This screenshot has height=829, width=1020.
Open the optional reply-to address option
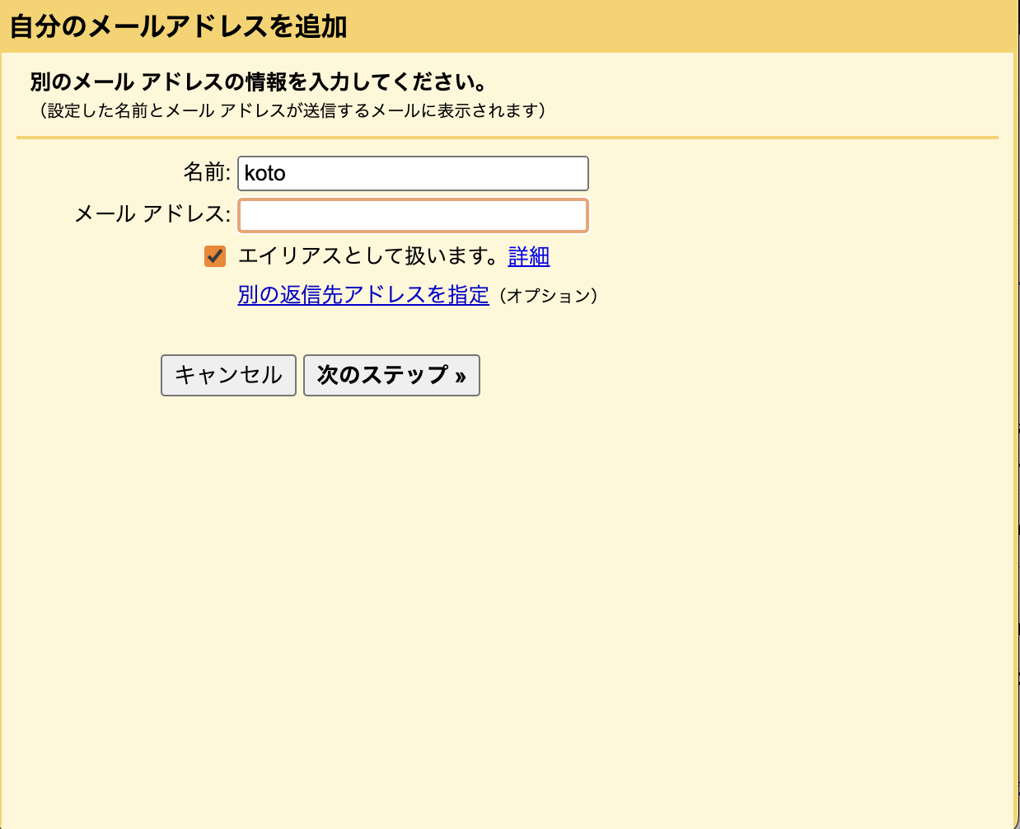pyautogui.click(x=363, y=294)
